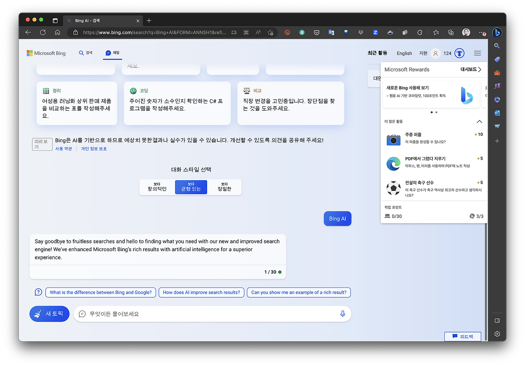Viewport: 525px width, 366px height.
Task: Click the browser address bar URL
Action: [x=154, y=32]
